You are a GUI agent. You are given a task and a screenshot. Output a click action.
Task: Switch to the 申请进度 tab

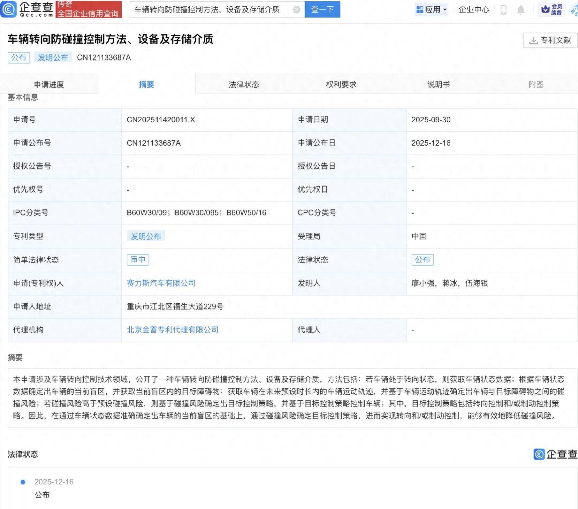click(x=49, y=84)
